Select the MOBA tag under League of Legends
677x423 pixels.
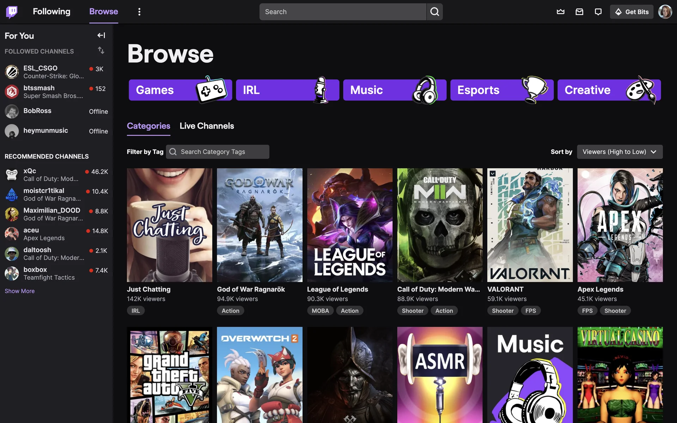tap(320, 311)
